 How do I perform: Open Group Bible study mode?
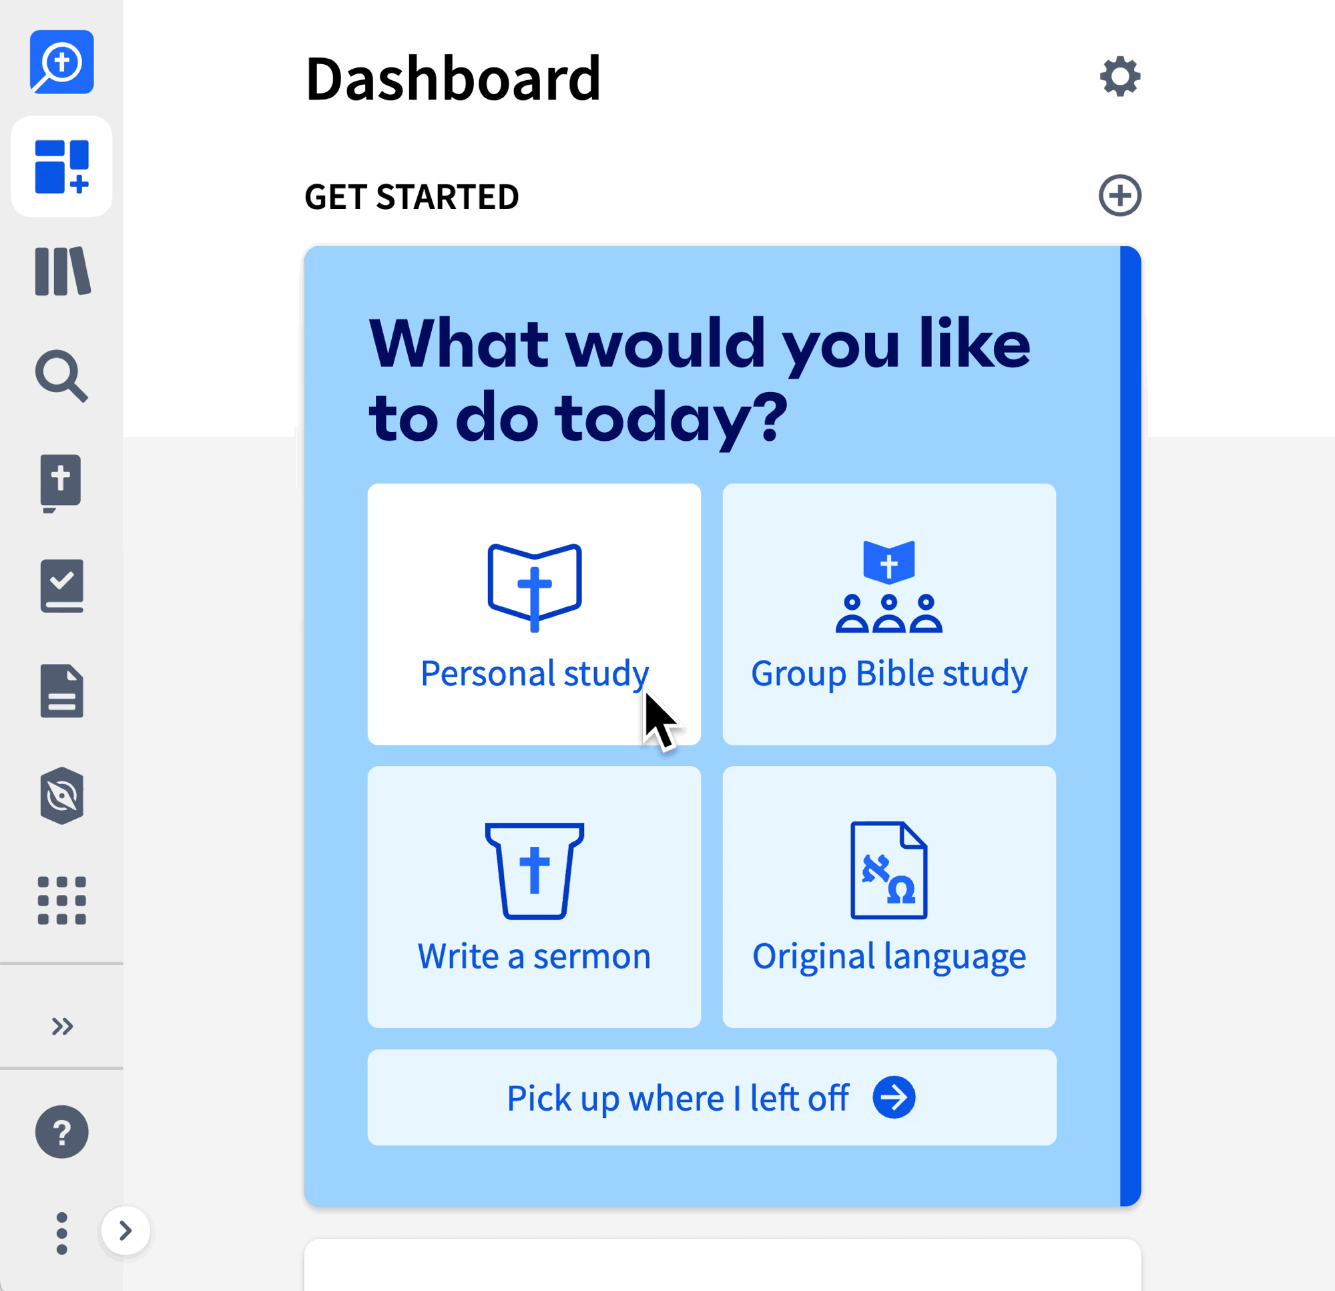(889, 614)
